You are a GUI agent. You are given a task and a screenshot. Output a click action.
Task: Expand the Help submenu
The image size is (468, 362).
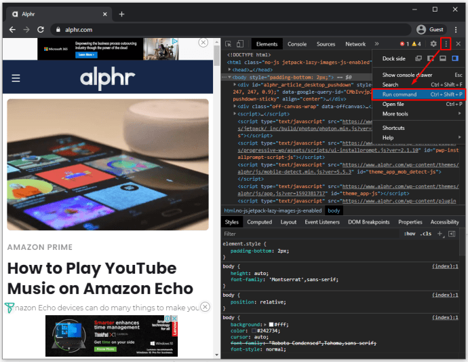click(x=418, y=137)
